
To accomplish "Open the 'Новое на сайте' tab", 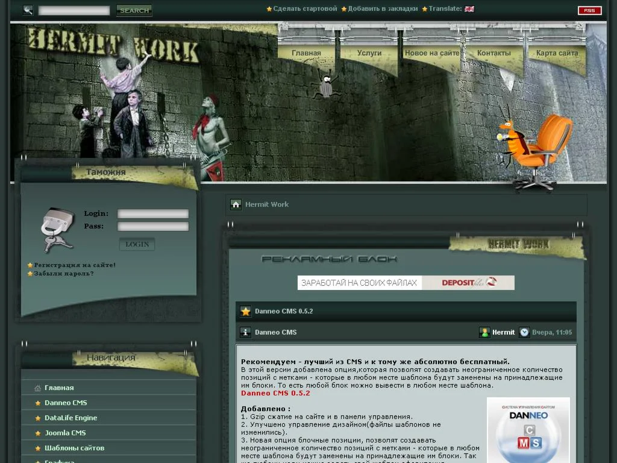I will click(x=432, y=53).
